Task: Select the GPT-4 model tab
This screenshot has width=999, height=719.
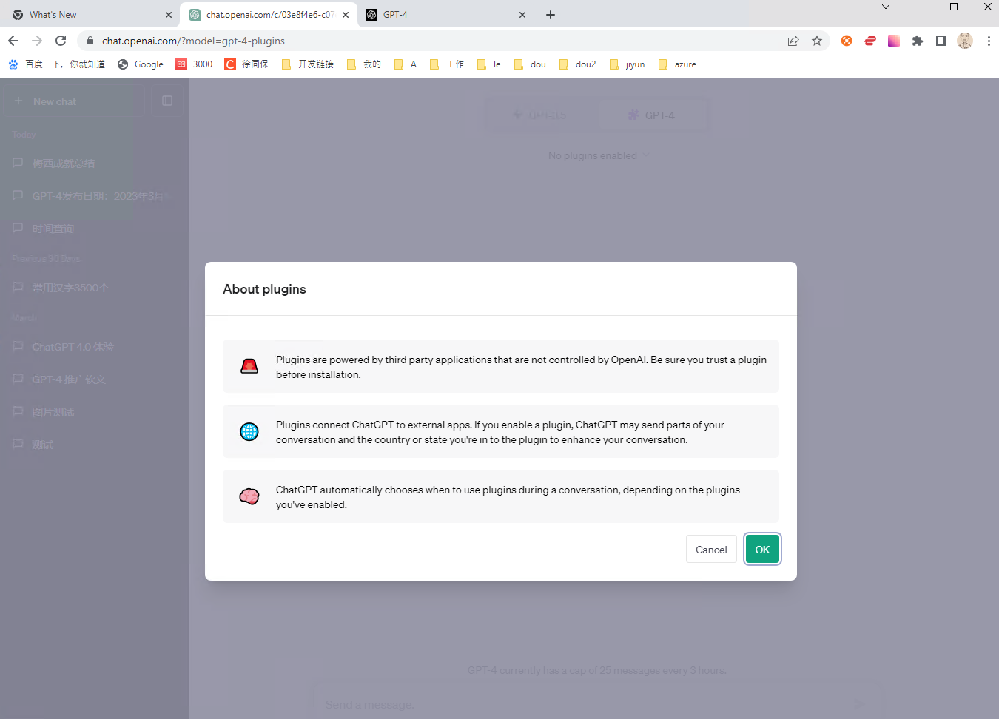Action: pyautogui.click(x=651, y=115)
